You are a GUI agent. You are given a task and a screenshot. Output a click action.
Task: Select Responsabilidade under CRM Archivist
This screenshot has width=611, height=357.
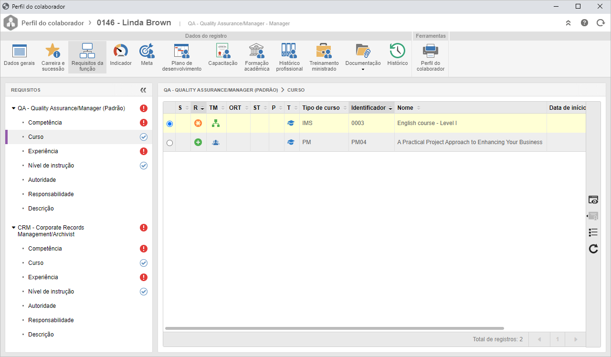(51, 320)
